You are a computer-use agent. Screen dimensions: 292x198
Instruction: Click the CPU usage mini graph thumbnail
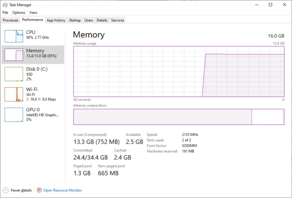coord(14,36)
